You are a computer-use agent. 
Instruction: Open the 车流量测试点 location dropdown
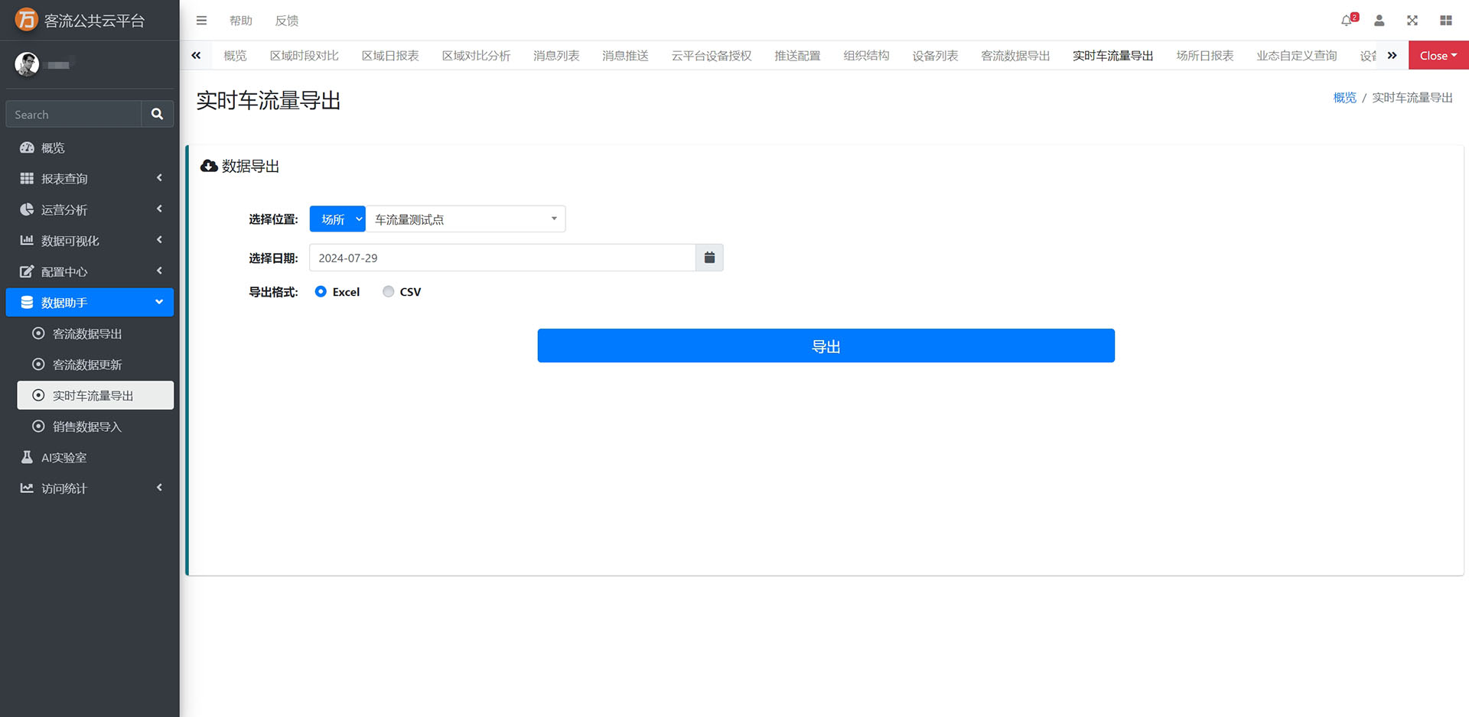click(x=465, y=219)
